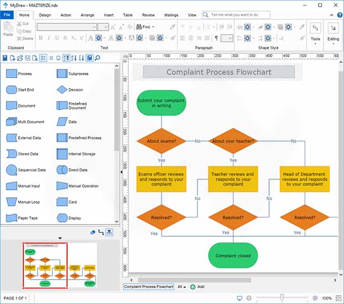
Task: Choose the Data parallelogram shape
Action: click(x=67, y=121)
